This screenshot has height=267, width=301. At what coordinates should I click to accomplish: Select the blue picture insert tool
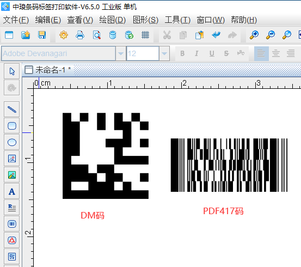(x=12, y=159)
